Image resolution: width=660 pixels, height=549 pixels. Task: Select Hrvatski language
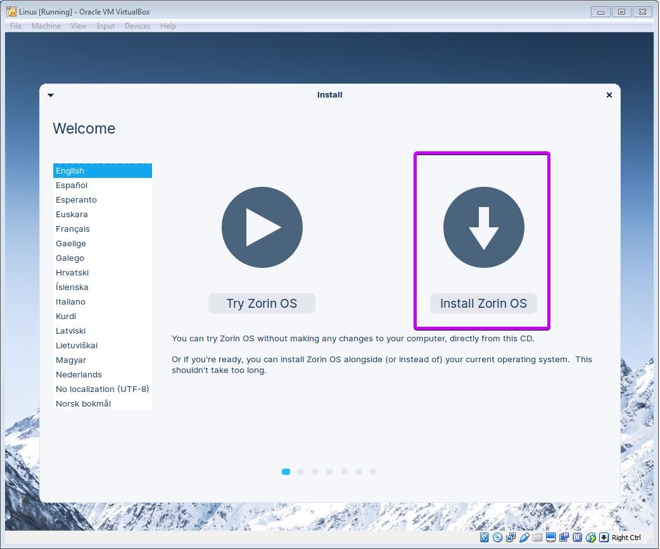(x=102, y=273)
